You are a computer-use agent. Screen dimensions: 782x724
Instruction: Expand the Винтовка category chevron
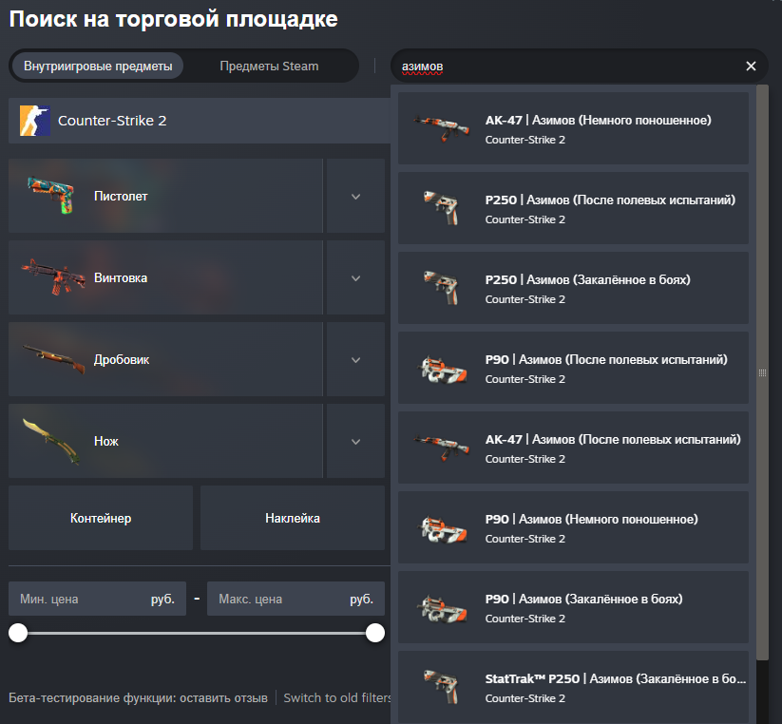355,277
